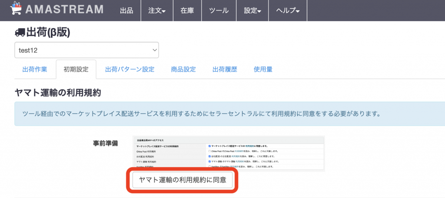Viewport: 445px width, 198px height.
Task: Click the 出荷(β版) page title
Action: 48,33
